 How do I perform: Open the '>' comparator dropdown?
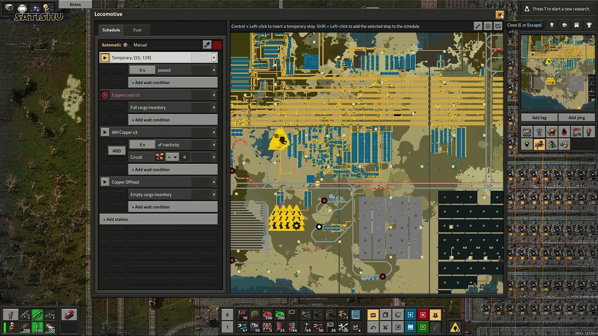[x=172, y=157]
